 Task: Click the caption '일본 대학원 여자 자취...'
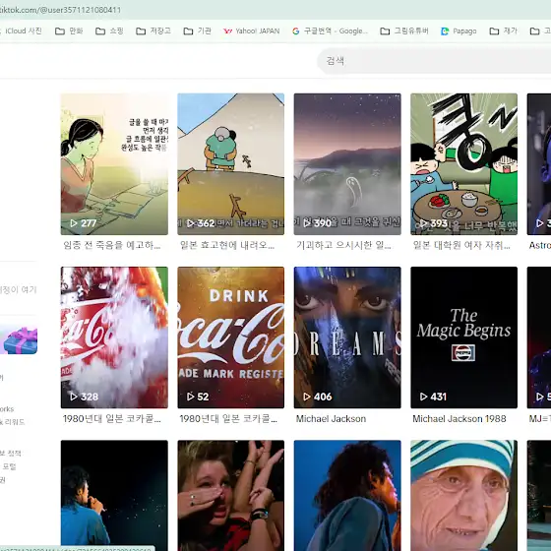coord(461,245)
